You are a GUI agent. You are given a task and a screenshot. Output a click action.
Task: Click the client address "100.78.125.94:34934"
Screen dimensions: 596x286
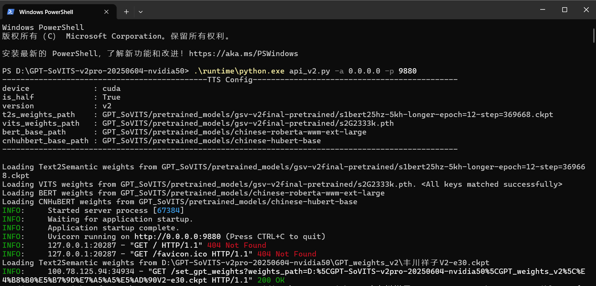[91, 271]
